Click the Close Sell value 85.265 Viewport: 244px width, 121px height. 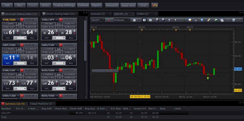tap(76, 113)
